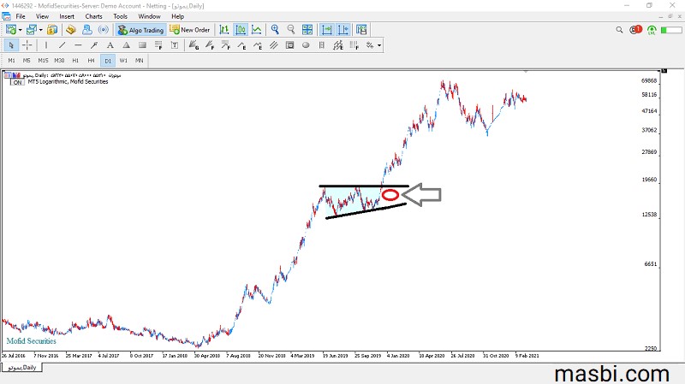Switch chart to line chart view
The width and height of the screenshot is (685, 384).
tap(257, 30)
